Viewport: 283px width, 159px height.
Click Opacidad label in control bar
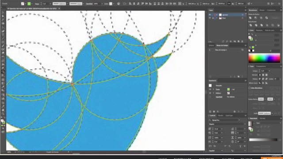tap(89, 4)
